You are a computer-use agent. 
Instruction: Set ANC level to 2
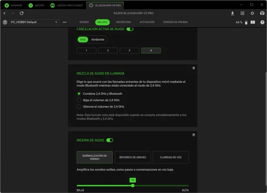(108, 51)
